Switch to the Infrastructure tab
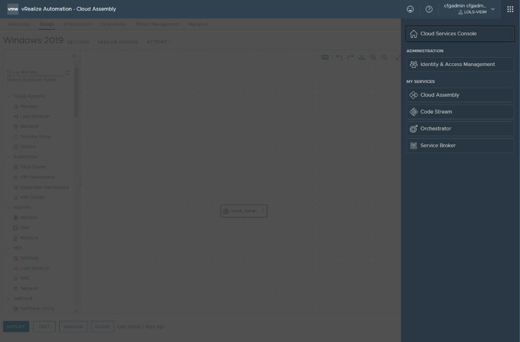The width and height of the screenshot is (520, 342). [x=77, y=24]
